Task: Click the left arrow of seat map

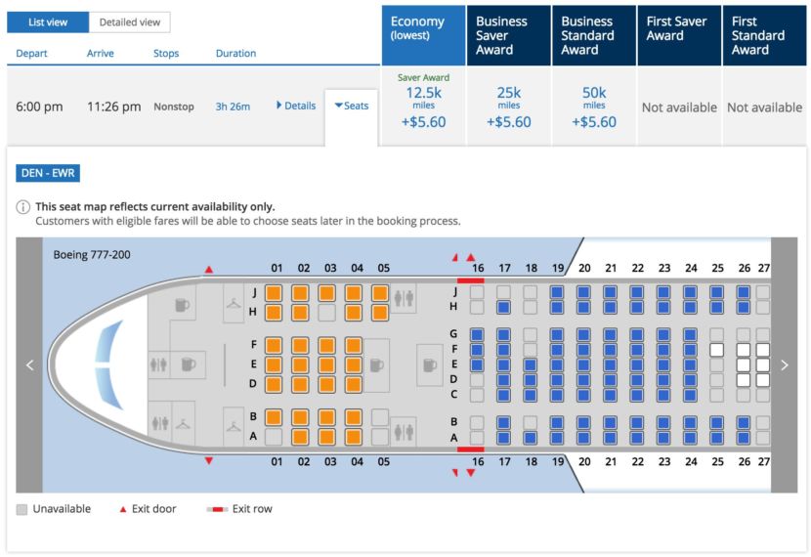Action: [x=29, y=365]
